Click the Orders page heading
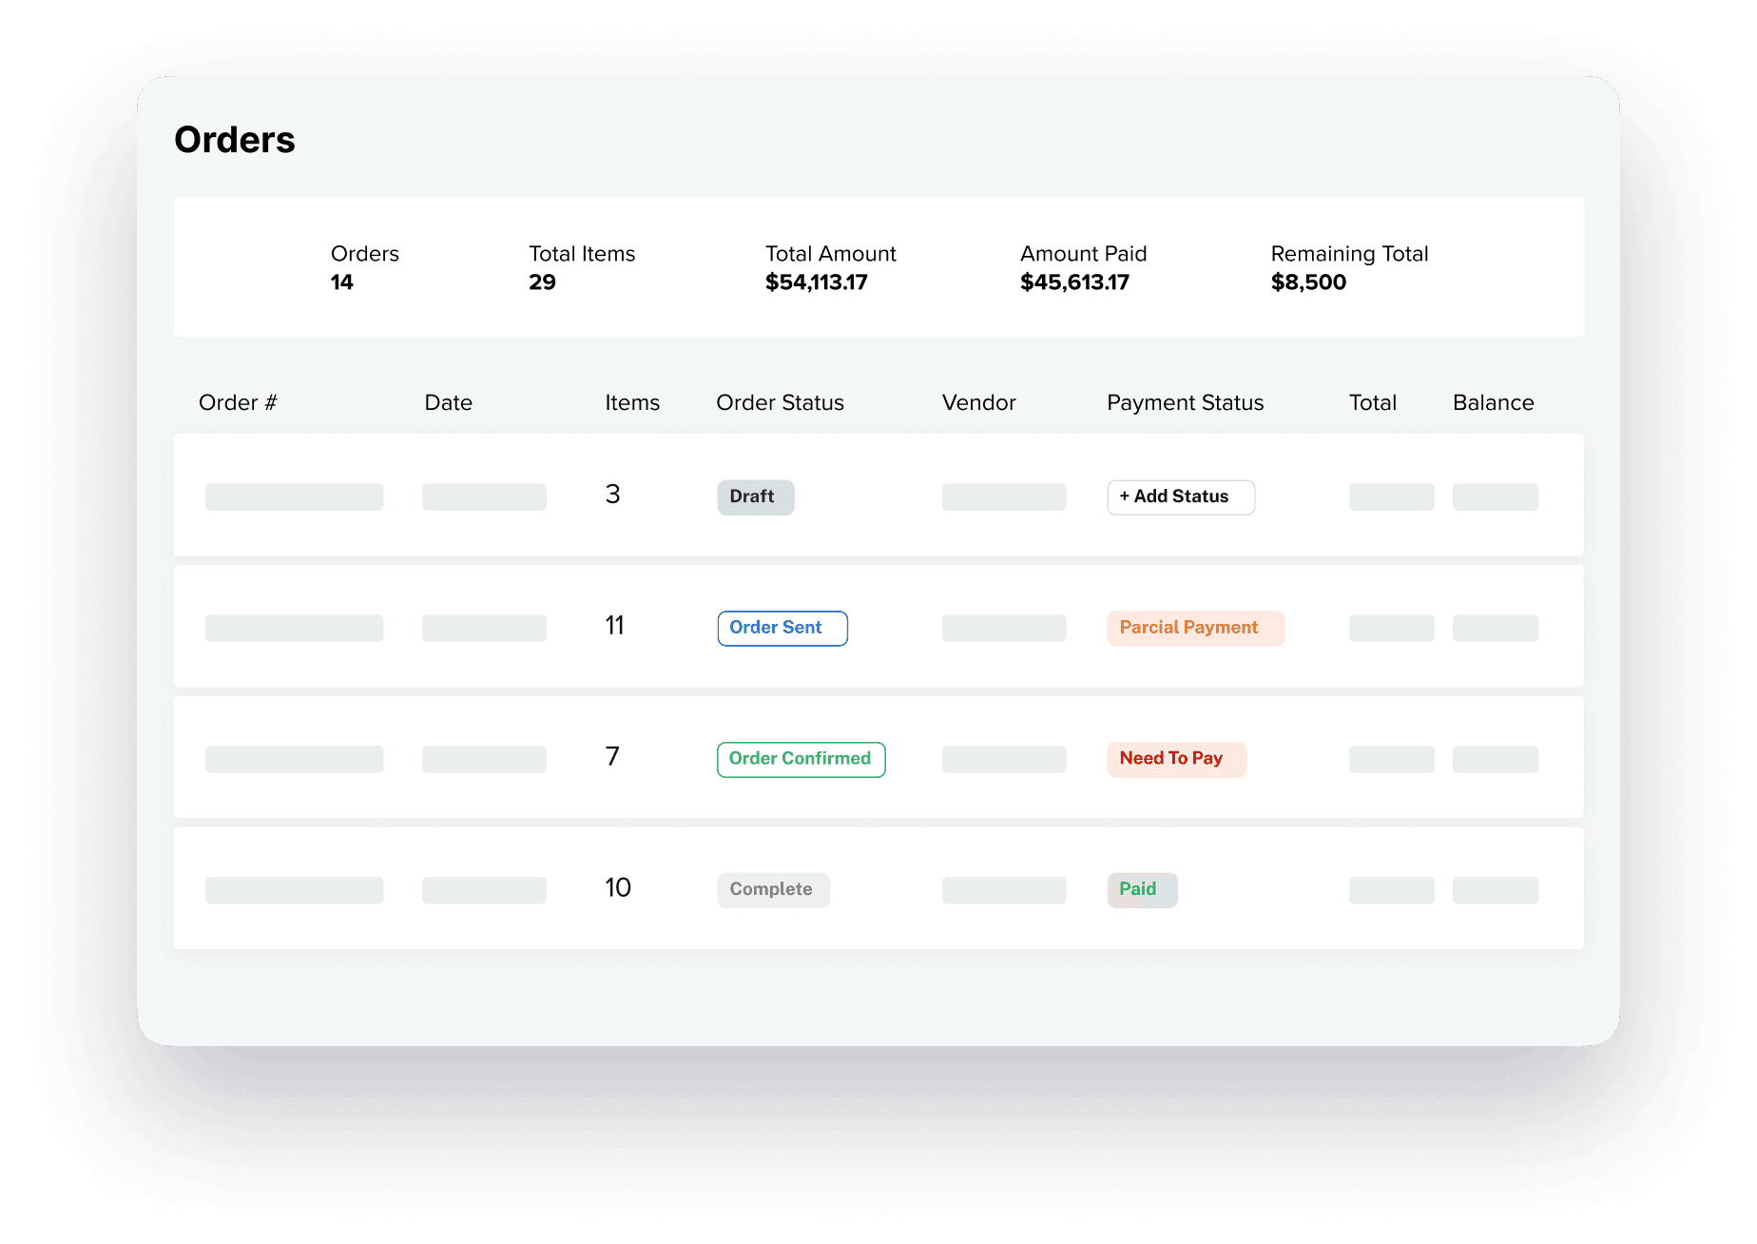This screenshot has height=1244, width=1757. click(x=234, y=139)
